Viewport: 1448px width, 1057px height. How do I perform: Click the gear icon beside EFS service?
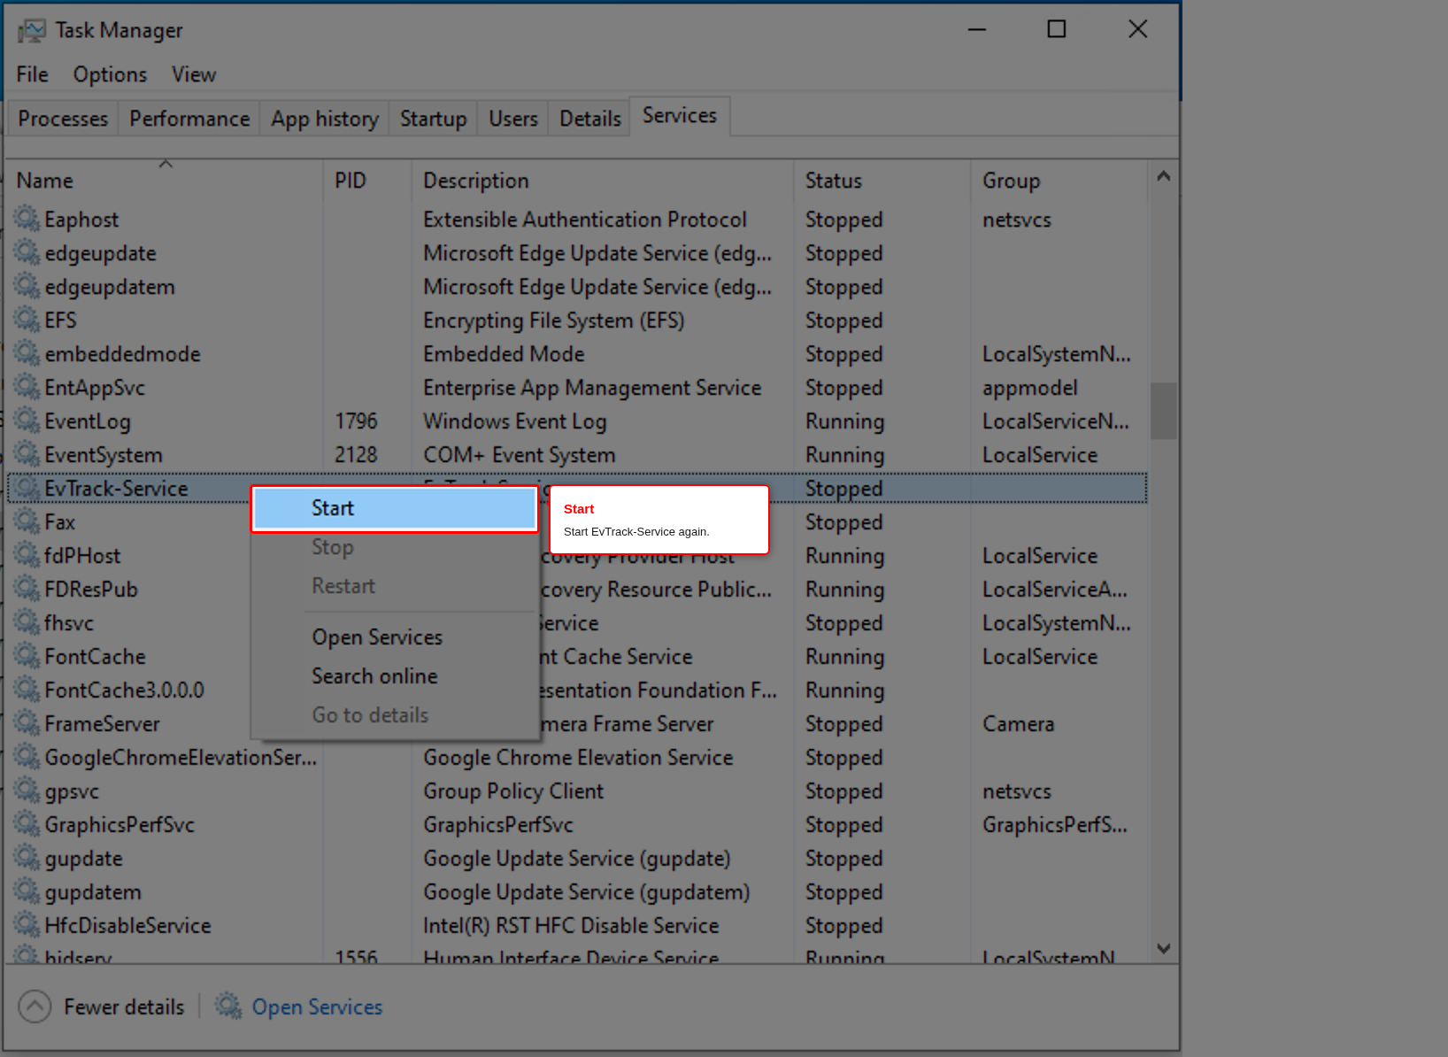click(27, 320)
